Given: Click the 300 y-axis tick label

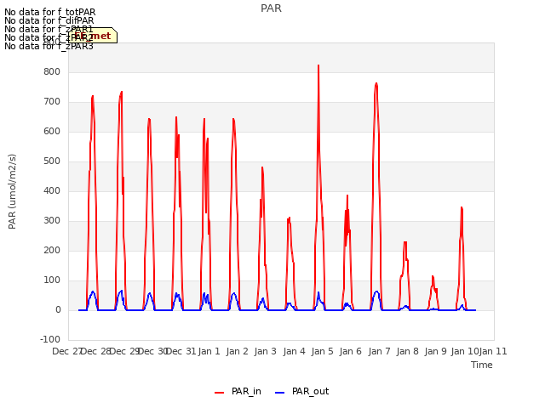Looking at the screenshot, I should (x=52, y=221).
